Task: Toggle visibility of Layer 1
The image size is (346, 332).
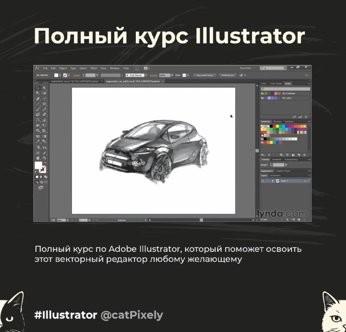Action: (x=263, y=181)
